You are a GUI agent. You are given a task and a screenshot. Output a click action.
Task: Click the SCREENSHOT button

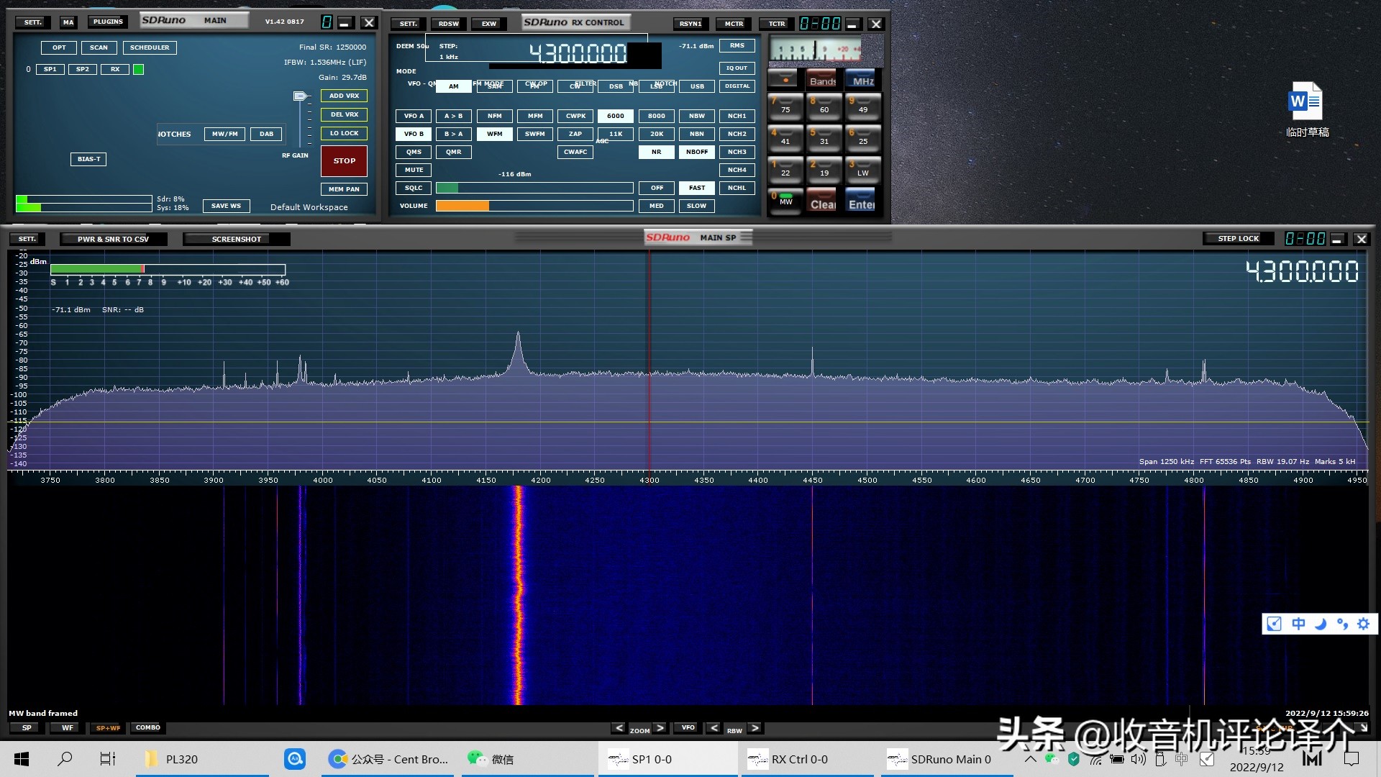[237, 239]
